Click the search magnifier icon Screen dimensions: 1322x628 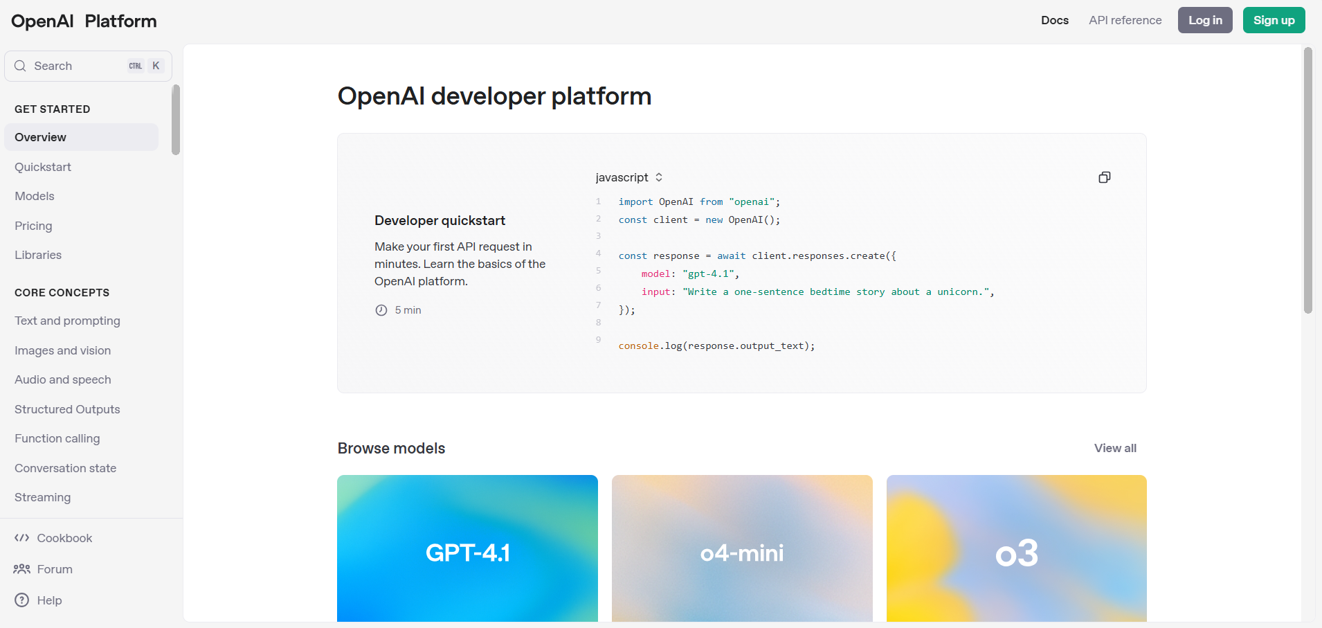point(20,66)
